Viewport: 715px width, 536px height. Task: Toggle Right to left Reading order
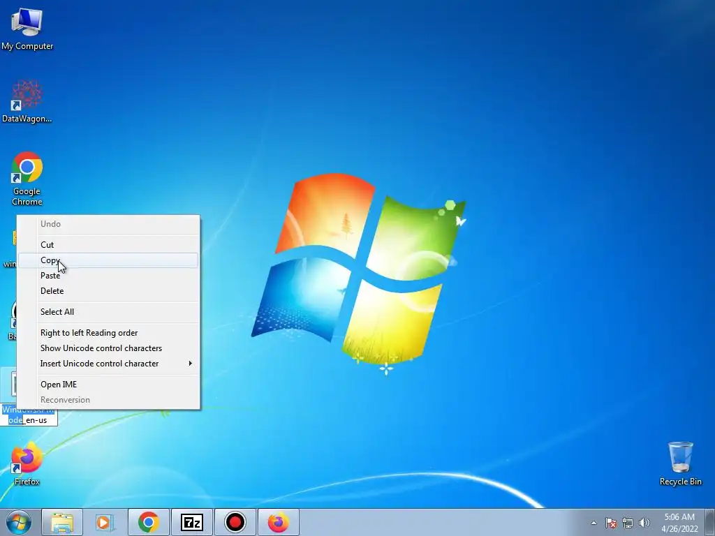point(108,333)
